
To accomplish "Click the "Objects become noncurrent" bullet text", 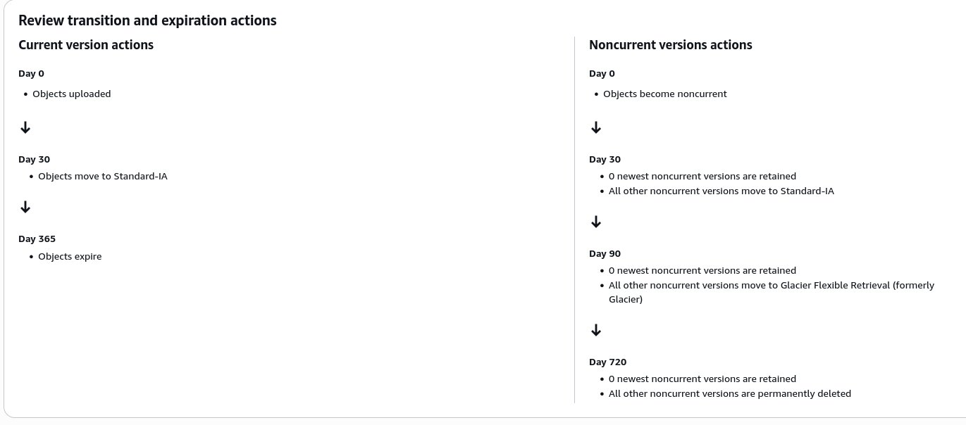I will tap(664, 94).
